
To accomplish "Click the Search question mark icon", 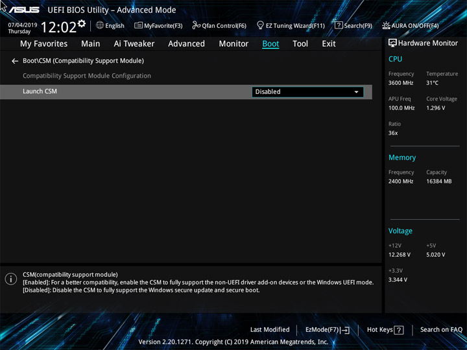I will pyautogui.click(x=339, y=25).
